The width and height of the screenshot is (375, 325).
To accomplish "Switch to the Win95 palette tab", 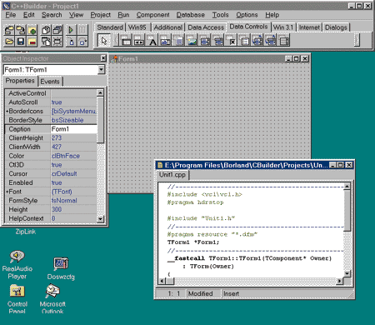I will [x=137, y=27].
